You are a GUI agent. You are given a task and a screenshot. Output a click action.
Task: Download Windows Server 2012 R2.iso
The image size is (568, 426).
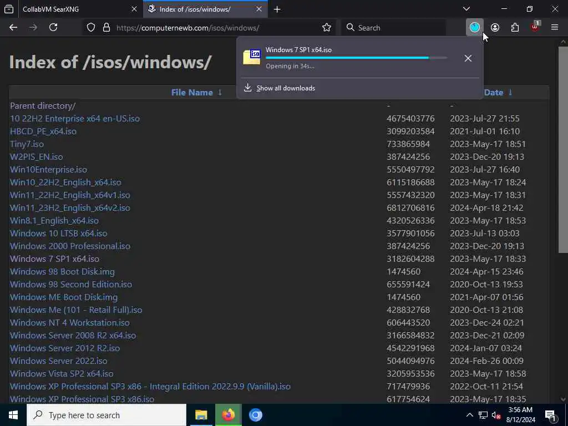click(65, 348)
